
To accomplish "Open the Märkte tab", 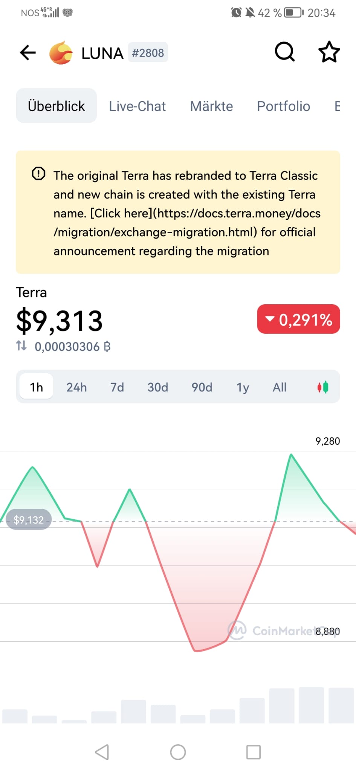I will click(211, 106).
